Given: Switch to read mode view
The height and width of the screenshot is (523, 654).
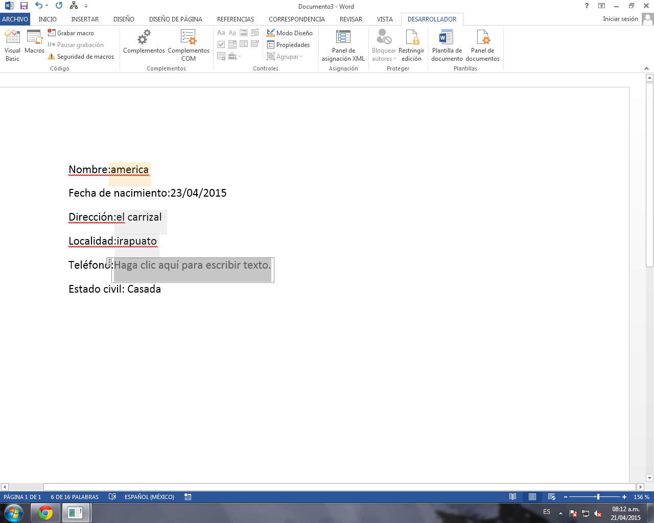Looking at the screenshot, I should pos(512,496).
